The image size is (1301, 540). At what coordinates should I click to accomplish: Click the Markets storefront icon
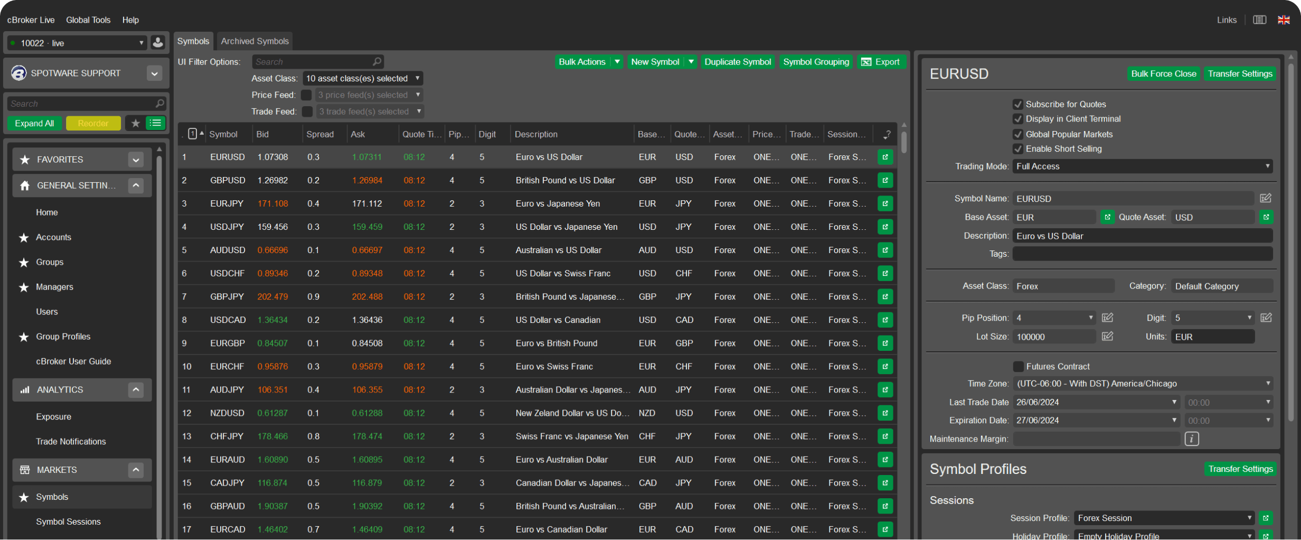click(x=25, y=470)
